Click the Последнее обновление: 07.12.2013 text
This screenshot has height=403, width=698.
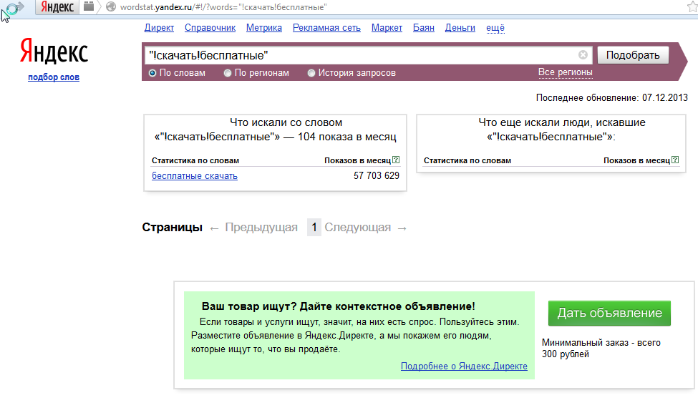[611, 97]
